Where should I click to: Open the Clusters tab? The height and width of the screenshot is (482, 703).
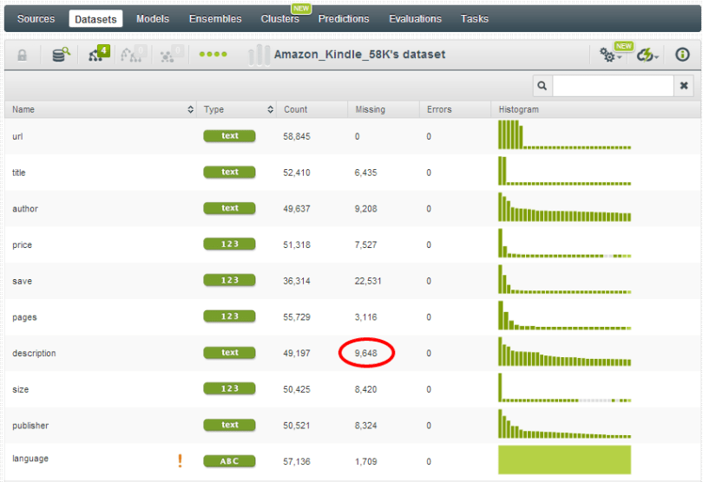(279, 18)
